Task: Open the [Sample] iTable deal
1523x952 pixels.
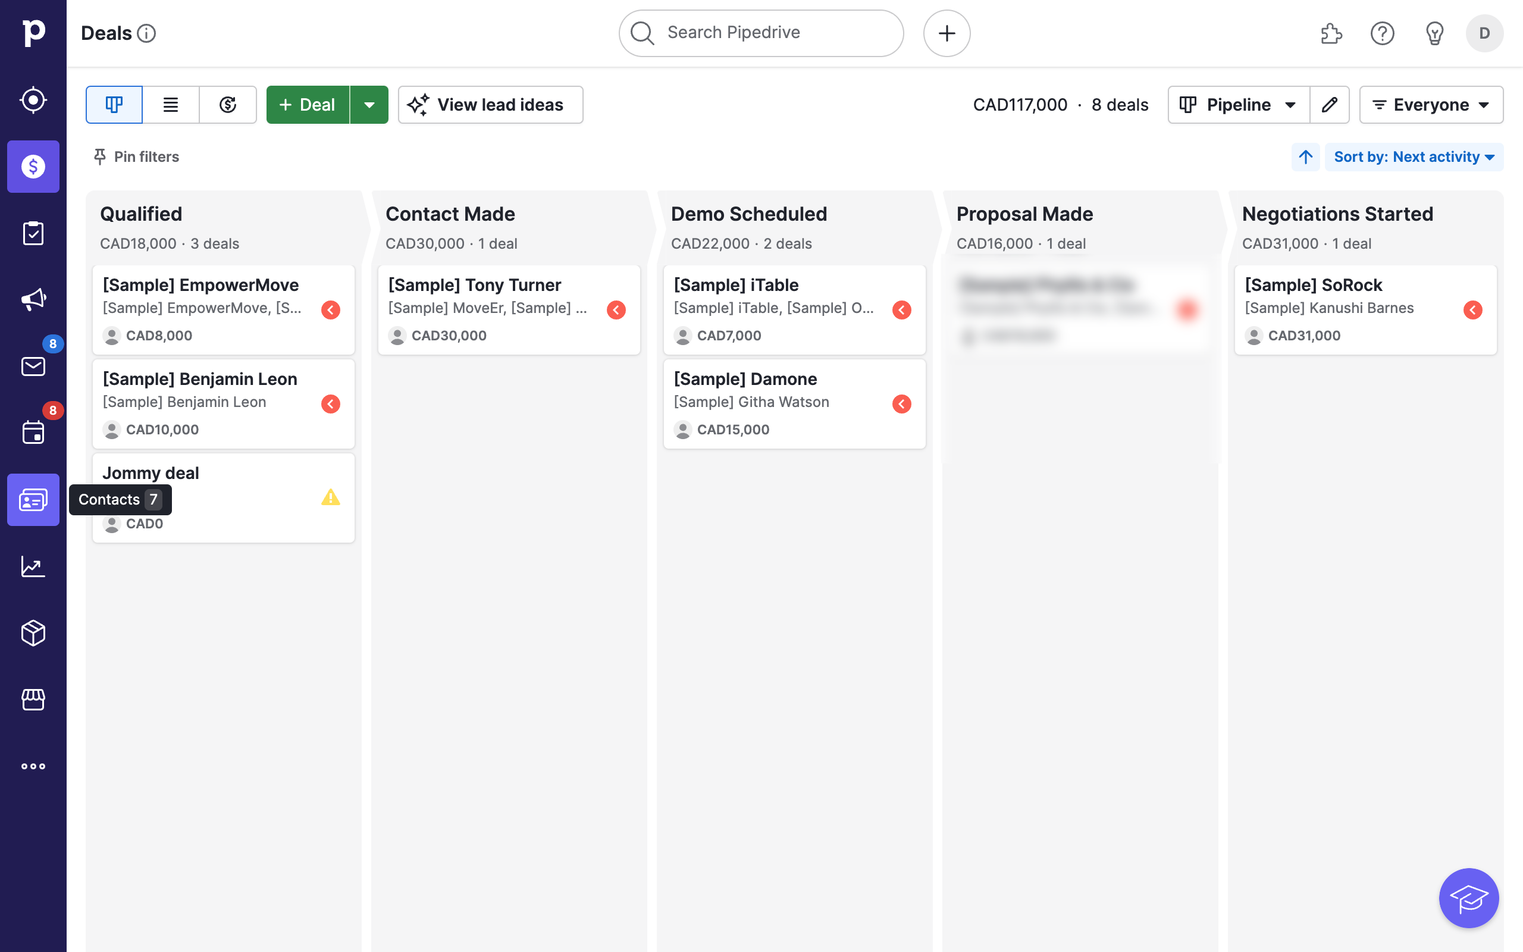Action: (794, 310)
